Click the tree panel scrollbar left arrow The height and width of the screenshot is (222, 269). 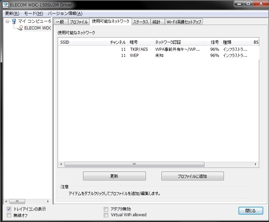click(6, 201)
